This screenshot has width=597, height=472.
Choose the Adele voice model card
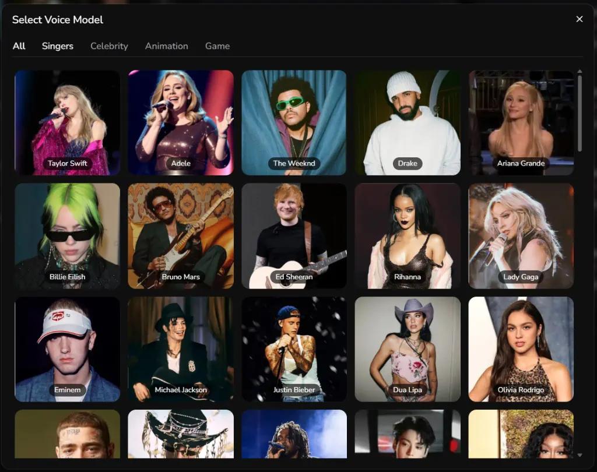[181, 122]
